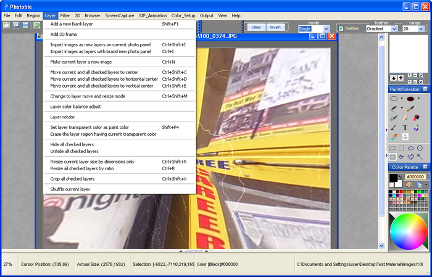432x277 pixels.
Task: Click the swap foreground/background colors arrows
Action: point(400,176)
